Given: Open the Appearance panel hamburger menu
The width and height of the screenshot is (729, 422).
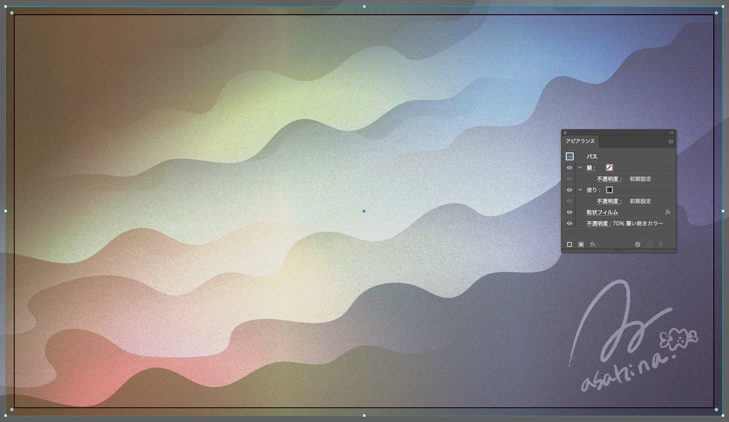Looking at the screenshot, I should (671, 141).
